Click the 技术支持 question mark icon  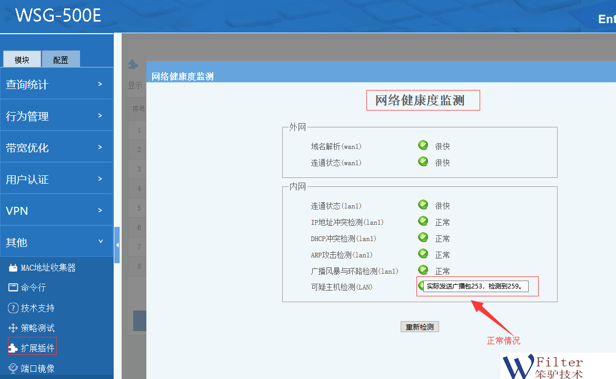point(13,308)
